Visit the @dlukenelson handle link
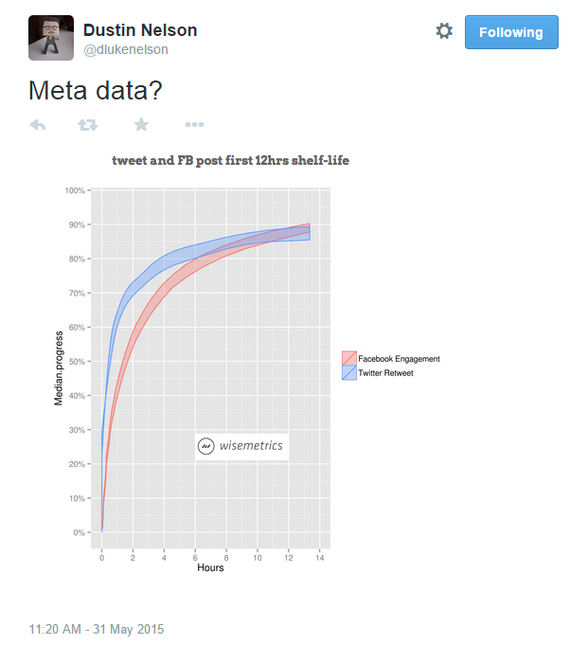570x645 pixels. pos(126,50)
